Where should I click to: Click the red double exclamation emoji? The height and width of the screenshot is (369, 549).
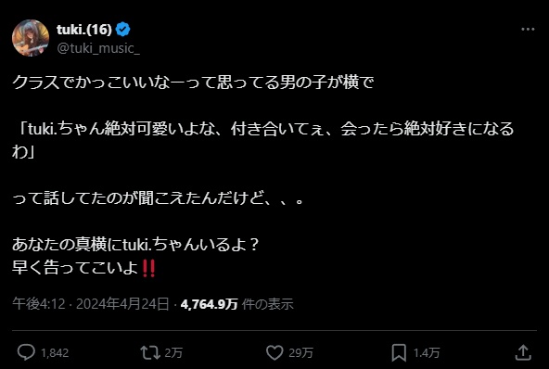tap(148, 268)
